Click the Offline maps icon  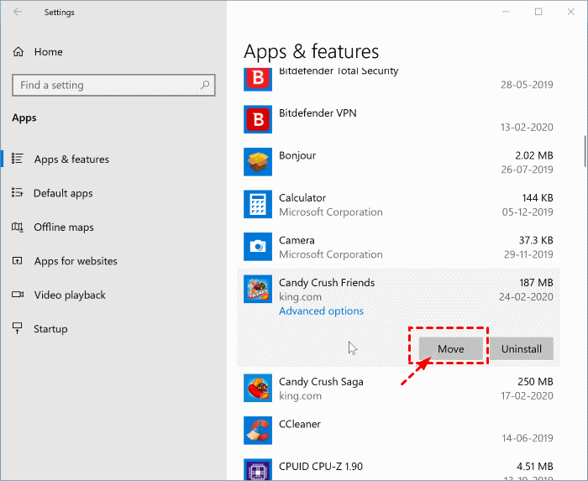(18, 227)
